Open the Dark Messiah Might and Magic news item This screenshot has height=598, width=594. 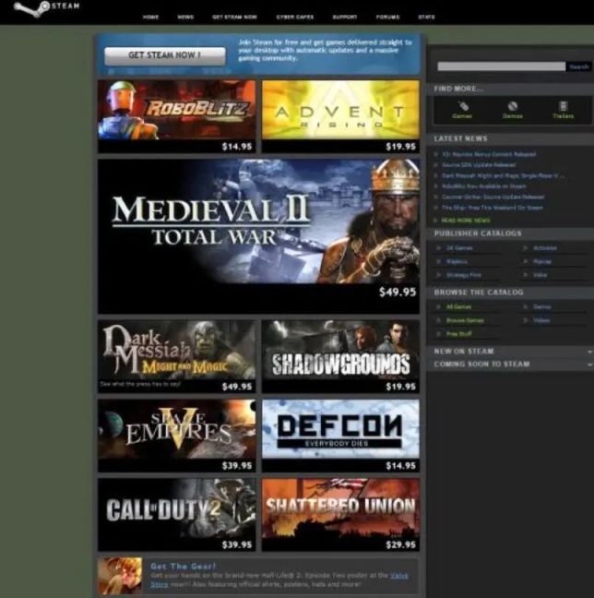coord(503,176)
